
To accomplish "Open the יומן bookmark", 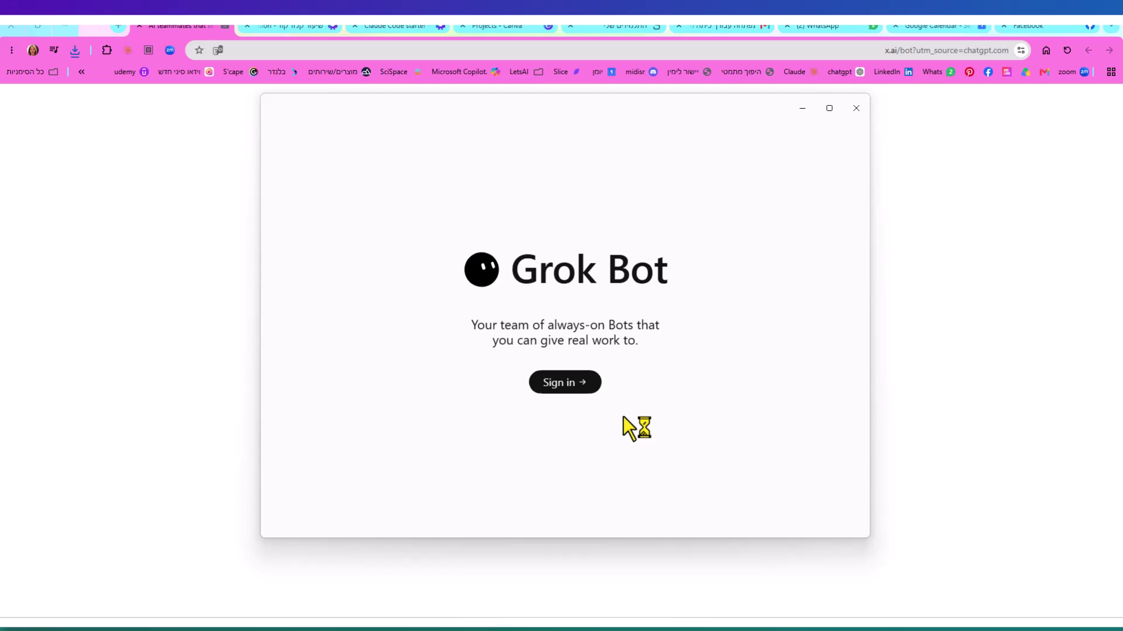I will coord(604,72).
